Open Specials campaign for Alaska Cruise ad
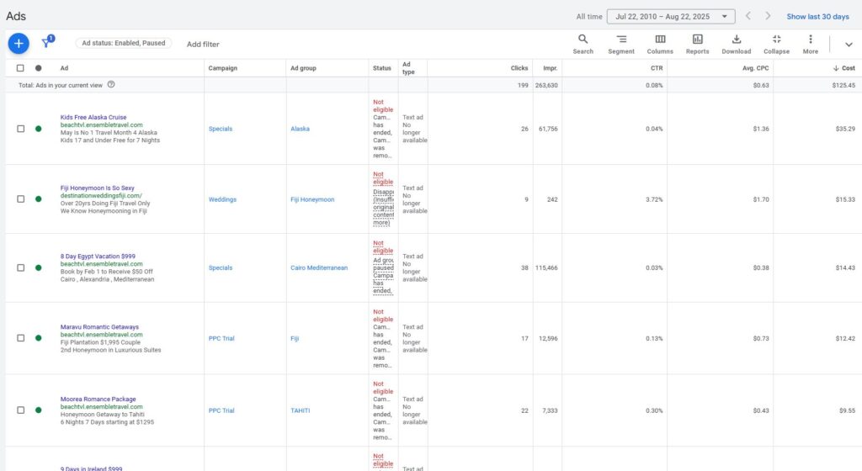This screenshot has height=471, width=862. click(x=221, y=129)
